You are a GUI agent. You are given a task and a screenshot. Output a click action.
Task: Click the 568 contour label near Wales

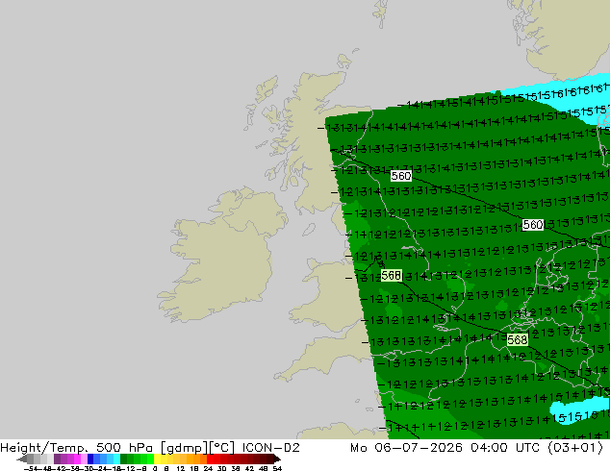(x=391, y=276)
